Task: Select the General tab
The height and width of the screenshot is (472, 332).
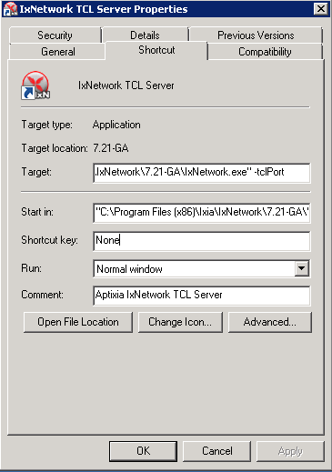Action: coord(57,52)
